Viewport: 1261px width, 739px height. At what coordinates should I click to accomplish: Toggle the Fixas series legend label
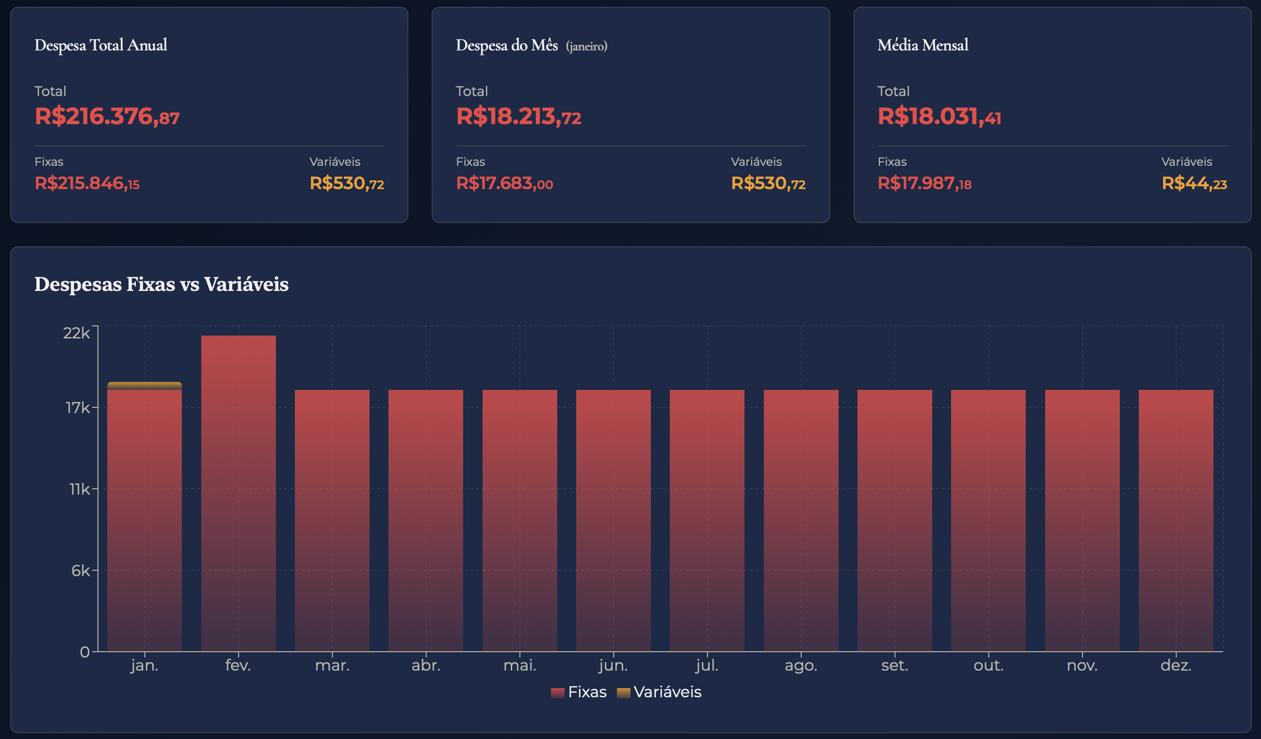(587, 692)
